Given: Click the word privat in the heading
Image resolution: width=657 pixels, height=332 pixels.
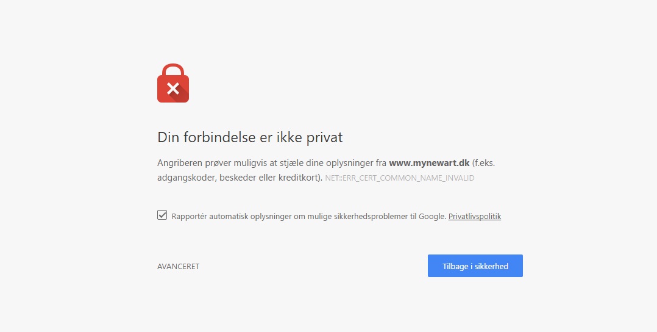Looking at the screenshot, I should pyautogui.click(x=324, y=138).
